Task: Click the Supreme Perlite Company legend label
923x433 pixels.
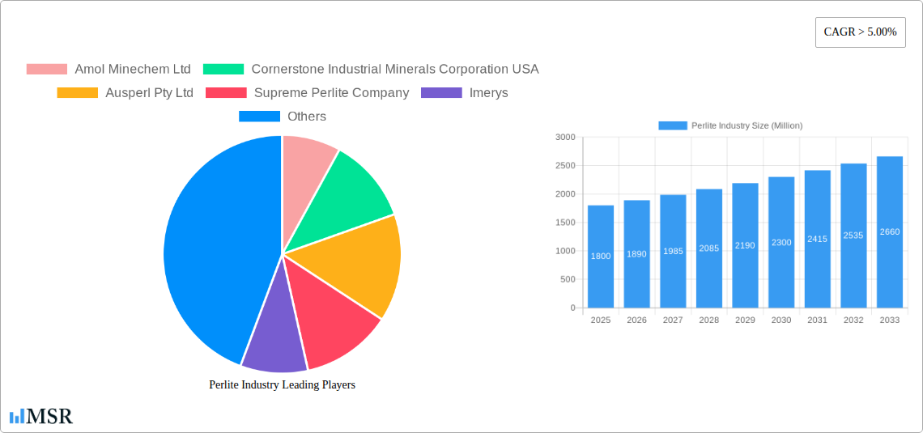Action: [x=331, y=92]
